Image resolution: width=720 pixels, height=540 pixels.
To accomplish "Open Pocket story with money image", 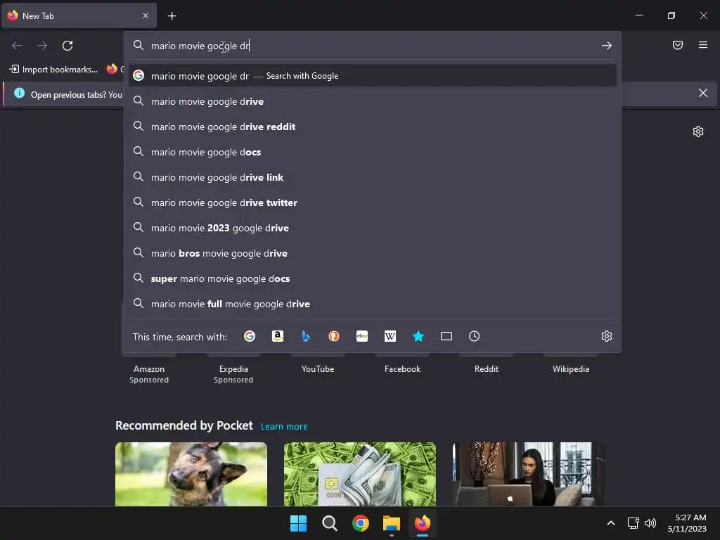I will 360,475.
